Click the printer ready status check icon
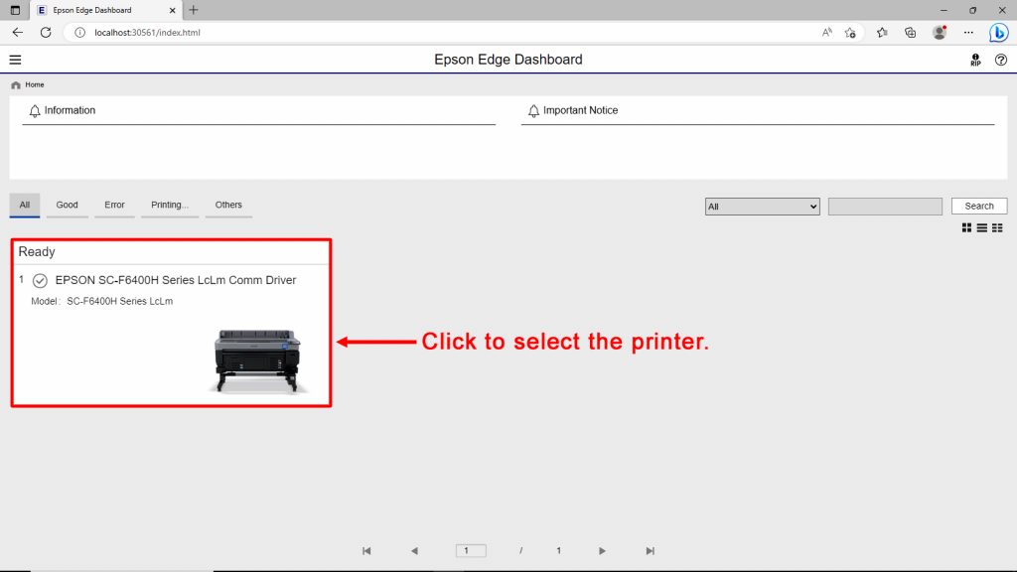The image size is (1017, 572). [40, 281]
